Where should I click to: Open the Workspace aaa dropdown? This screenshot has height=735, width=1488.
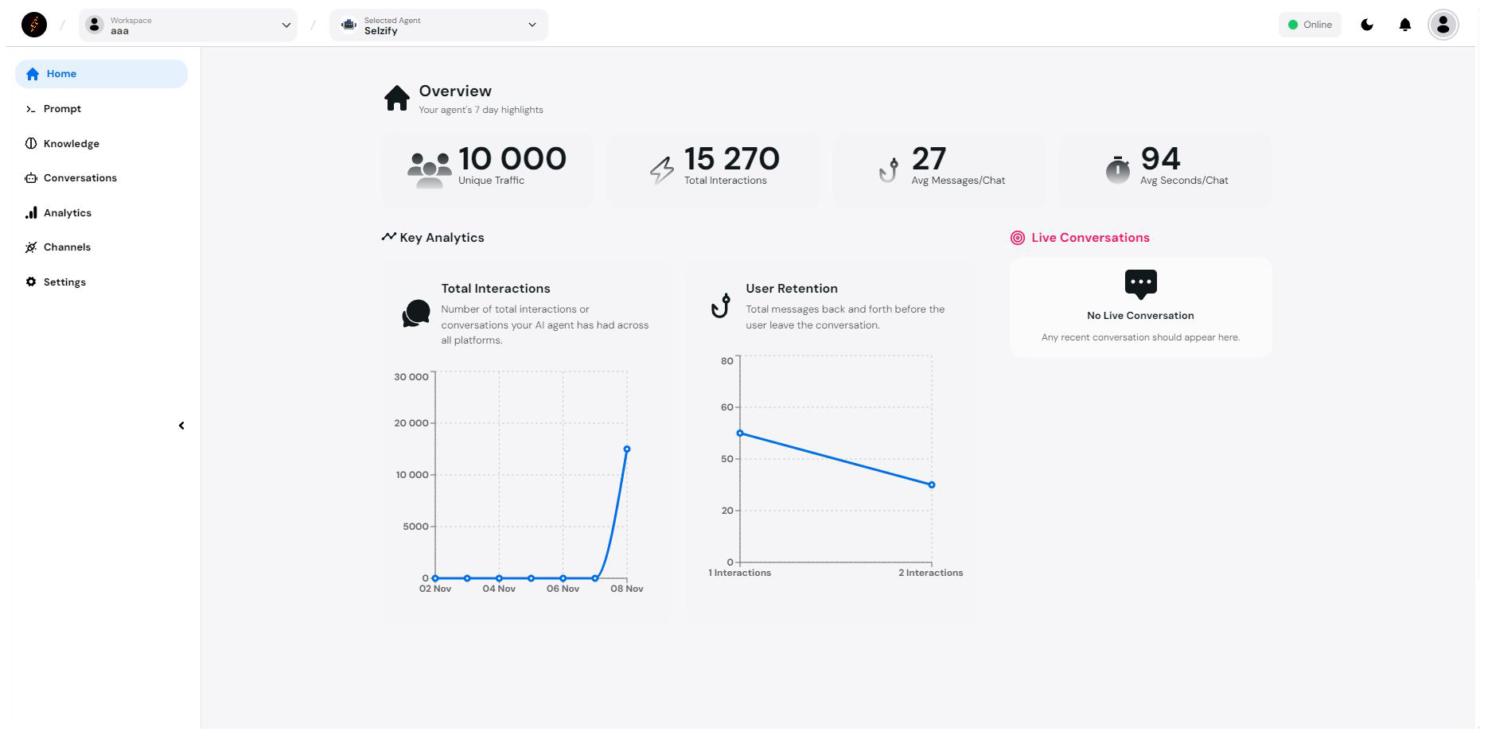189,25
